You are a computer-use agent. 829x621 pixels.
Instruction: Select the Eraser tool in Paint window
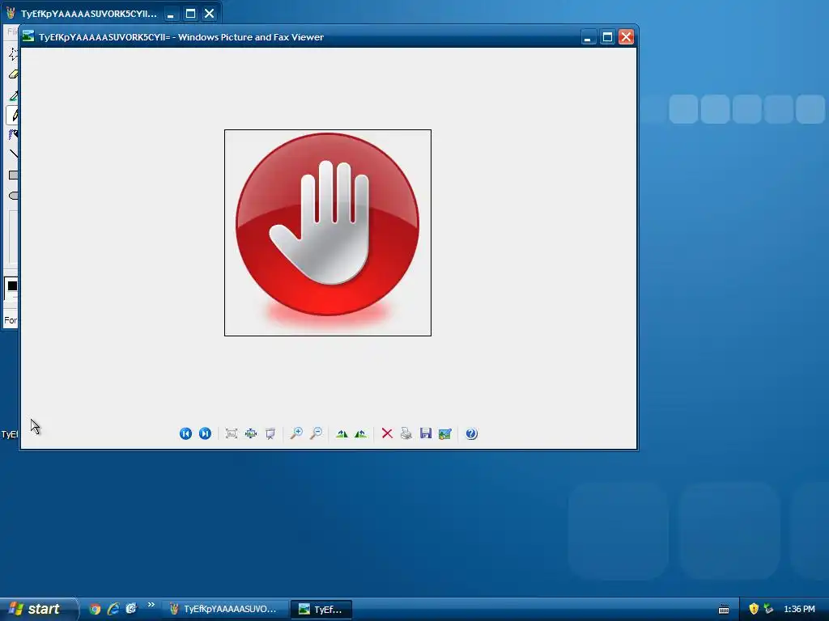pos(13,74)
